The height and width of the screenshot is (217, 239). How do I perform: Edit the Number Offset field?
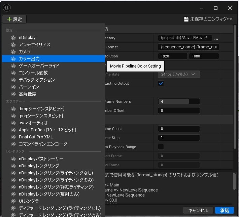tap(179, 111)
